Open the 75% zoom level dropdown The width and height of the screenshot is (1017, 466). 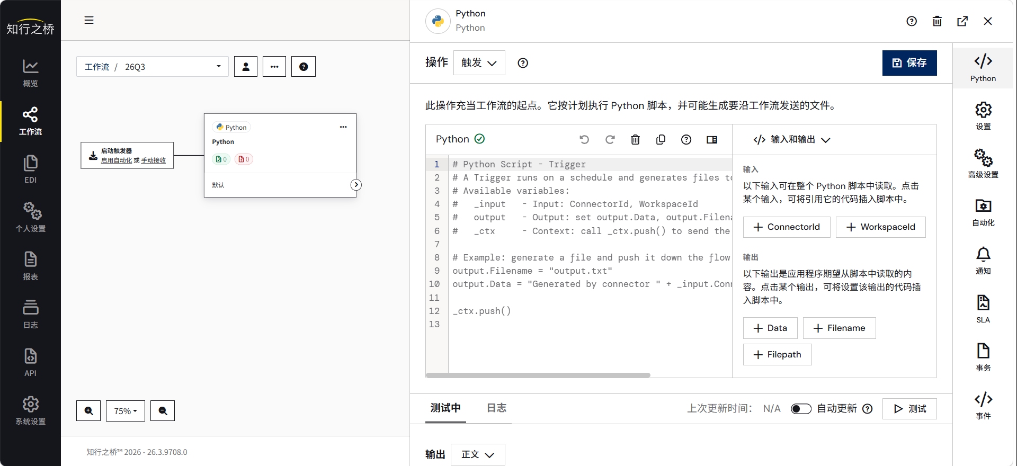coord(126,411)
